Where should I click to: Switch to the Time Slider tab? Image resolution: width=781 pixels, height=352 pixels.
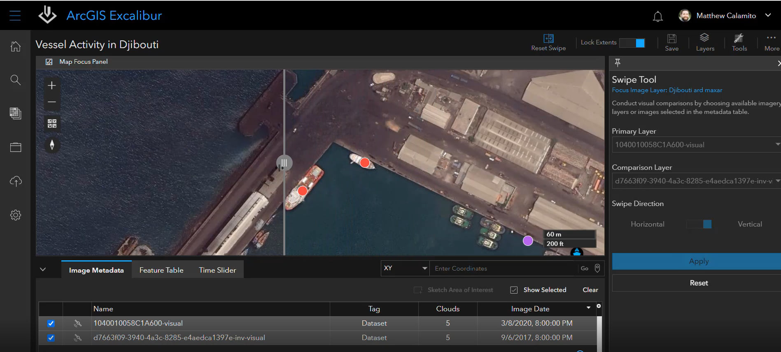217,270
